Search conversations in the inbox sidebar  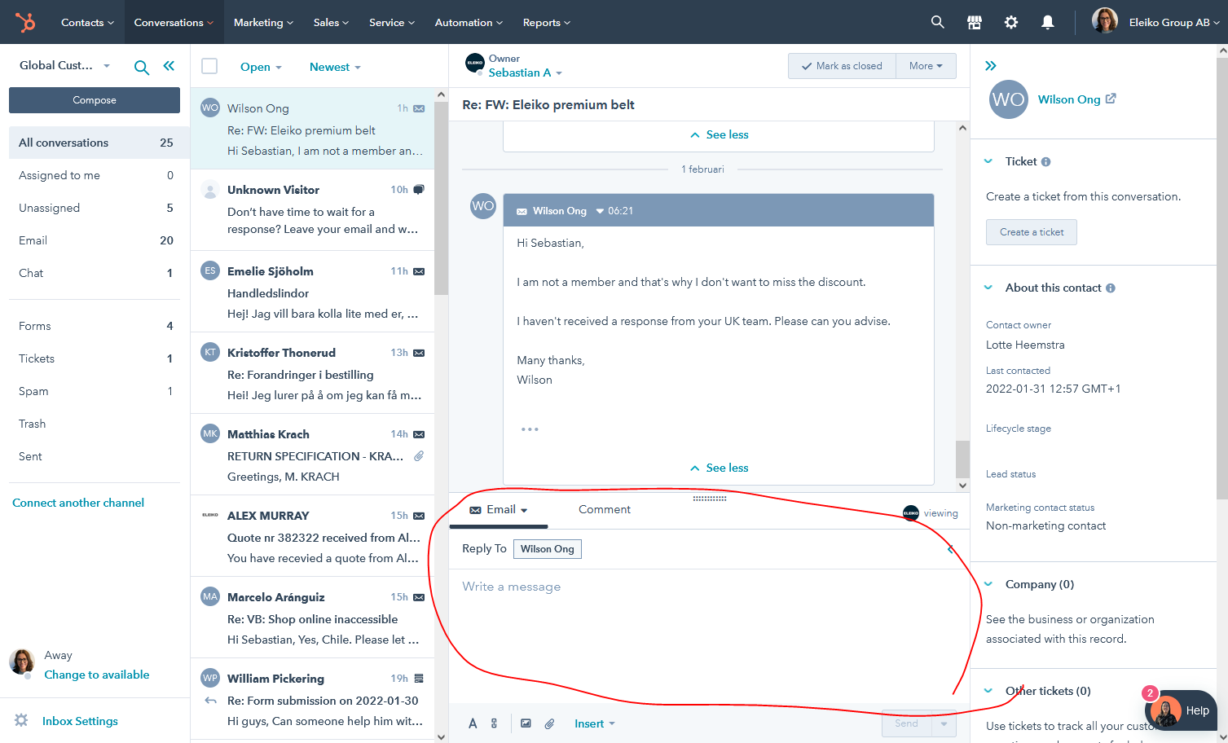click(142, 68)
